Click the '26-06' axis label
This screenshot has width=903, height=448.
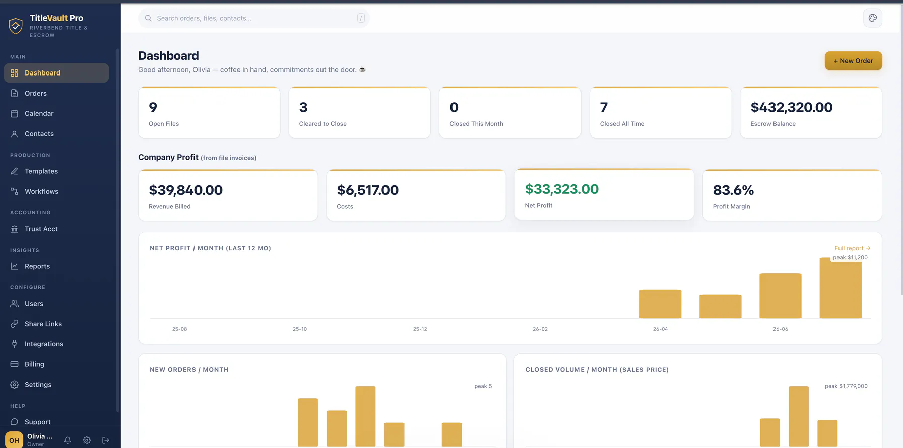coord(780,329)
